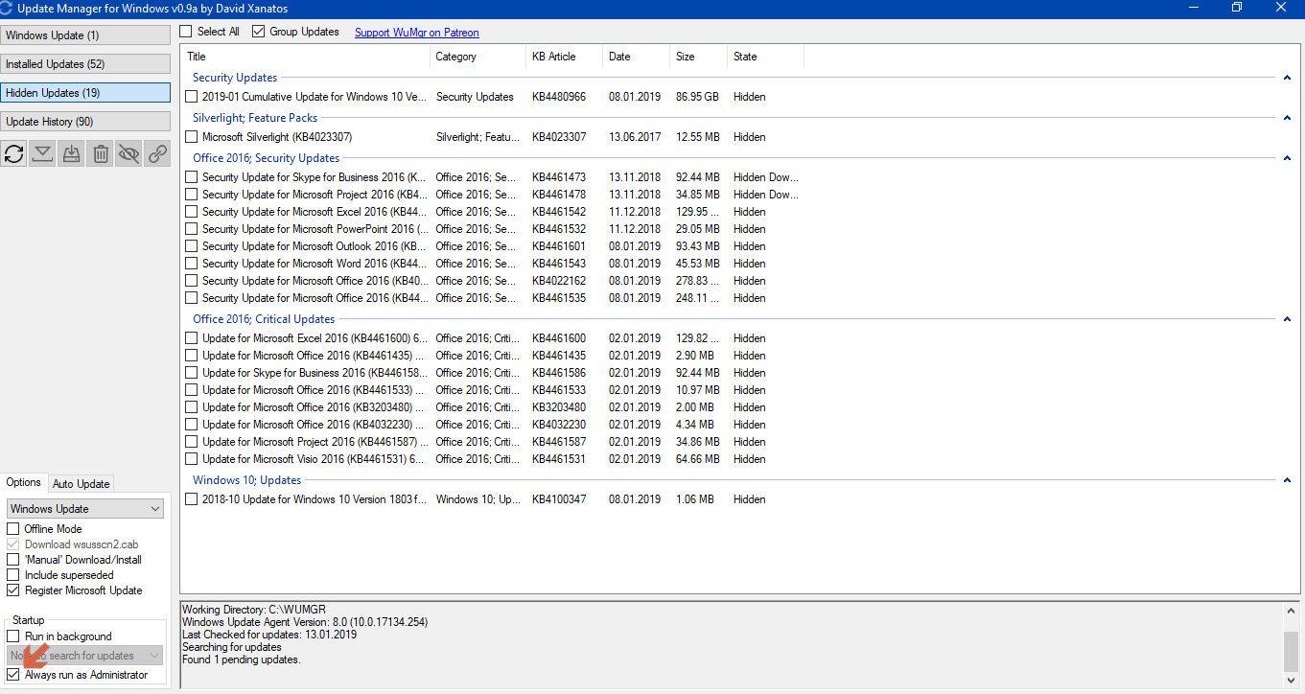Click the trash can uninstall icon
The image size is (1305, 694).
point(100,153)
